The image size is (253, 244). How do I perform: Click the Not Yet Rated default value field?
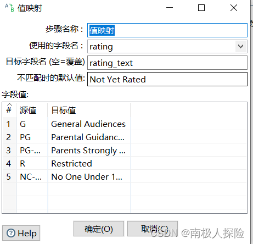tap(167, 79)
